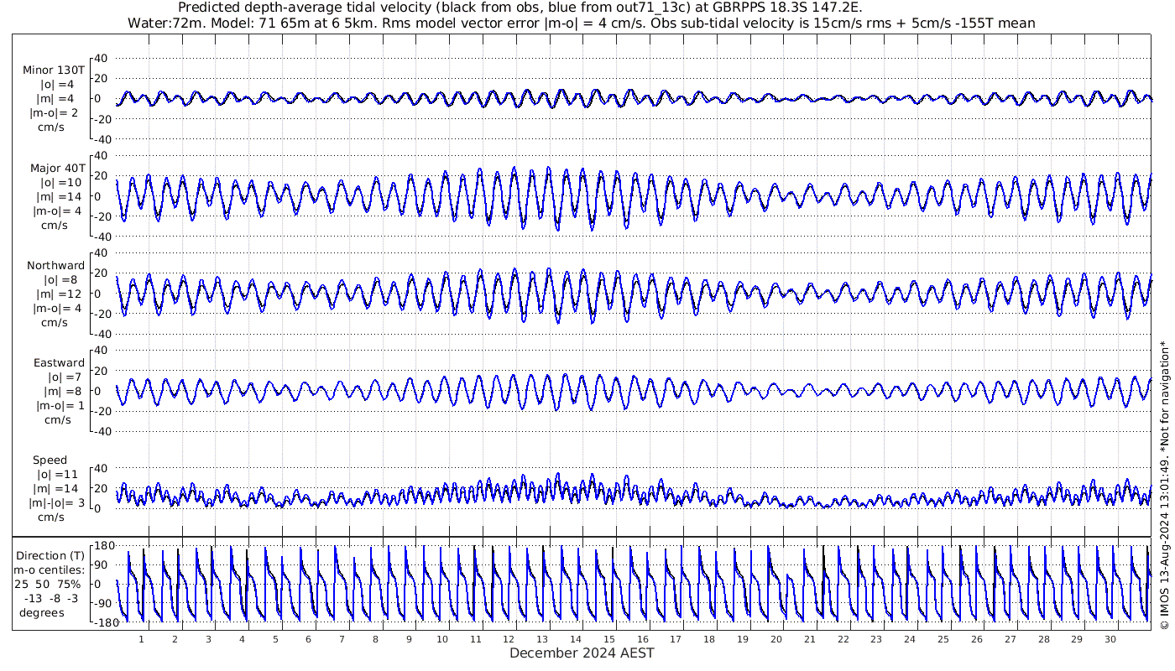Image resolution: width=1175 pixels, height=671 pixels.
Task: Click the x-axis tick label '13'
Action: [x=542, y=639]
